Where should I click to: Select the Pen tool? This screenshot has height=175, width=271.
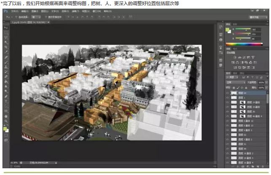click(x=6, y=96)
